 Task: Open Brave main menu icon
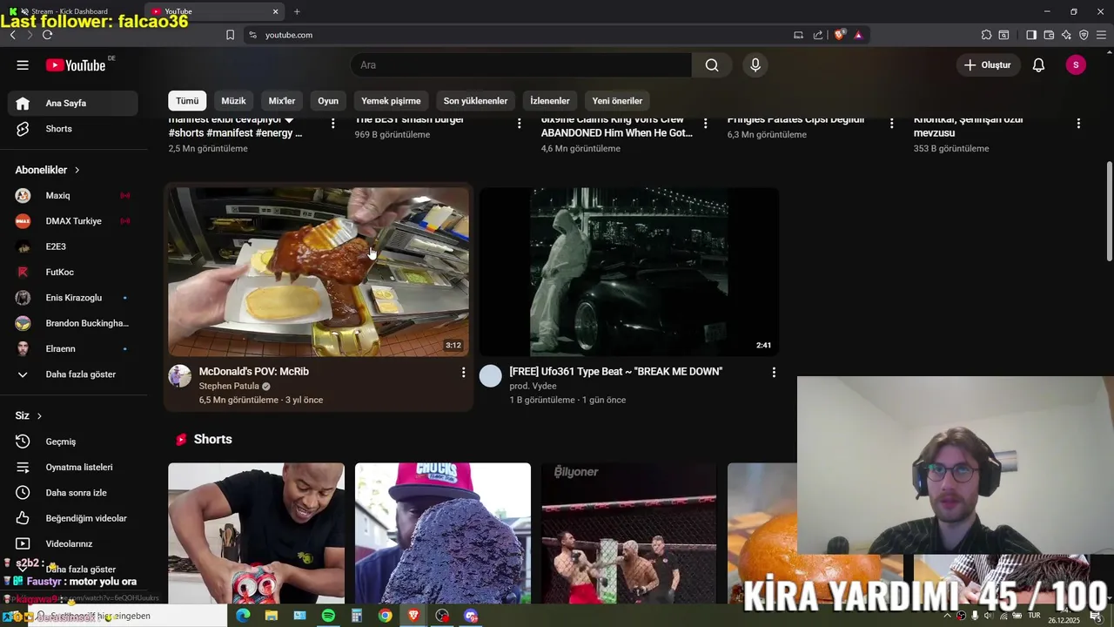pos(1101,35)
